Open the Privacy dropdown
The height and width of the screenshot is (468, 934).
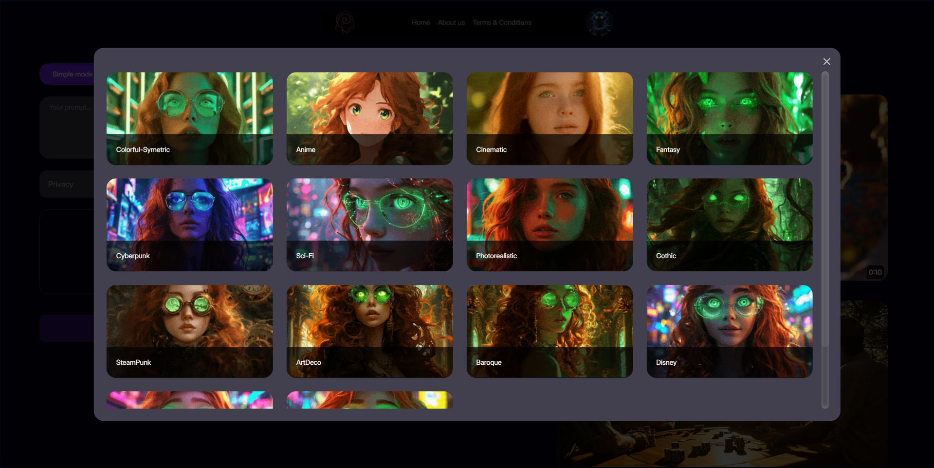tap(67, 184)
